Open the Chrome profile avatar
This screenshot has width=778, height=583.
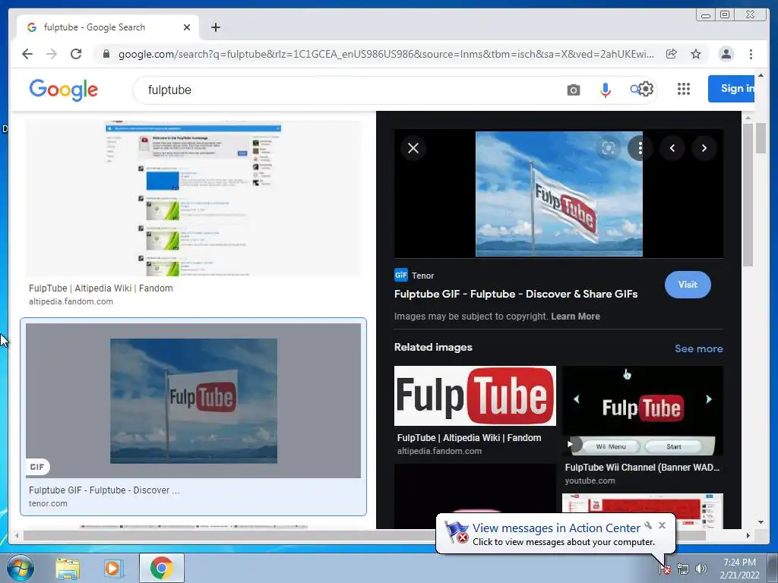click(x=726, y=54)
